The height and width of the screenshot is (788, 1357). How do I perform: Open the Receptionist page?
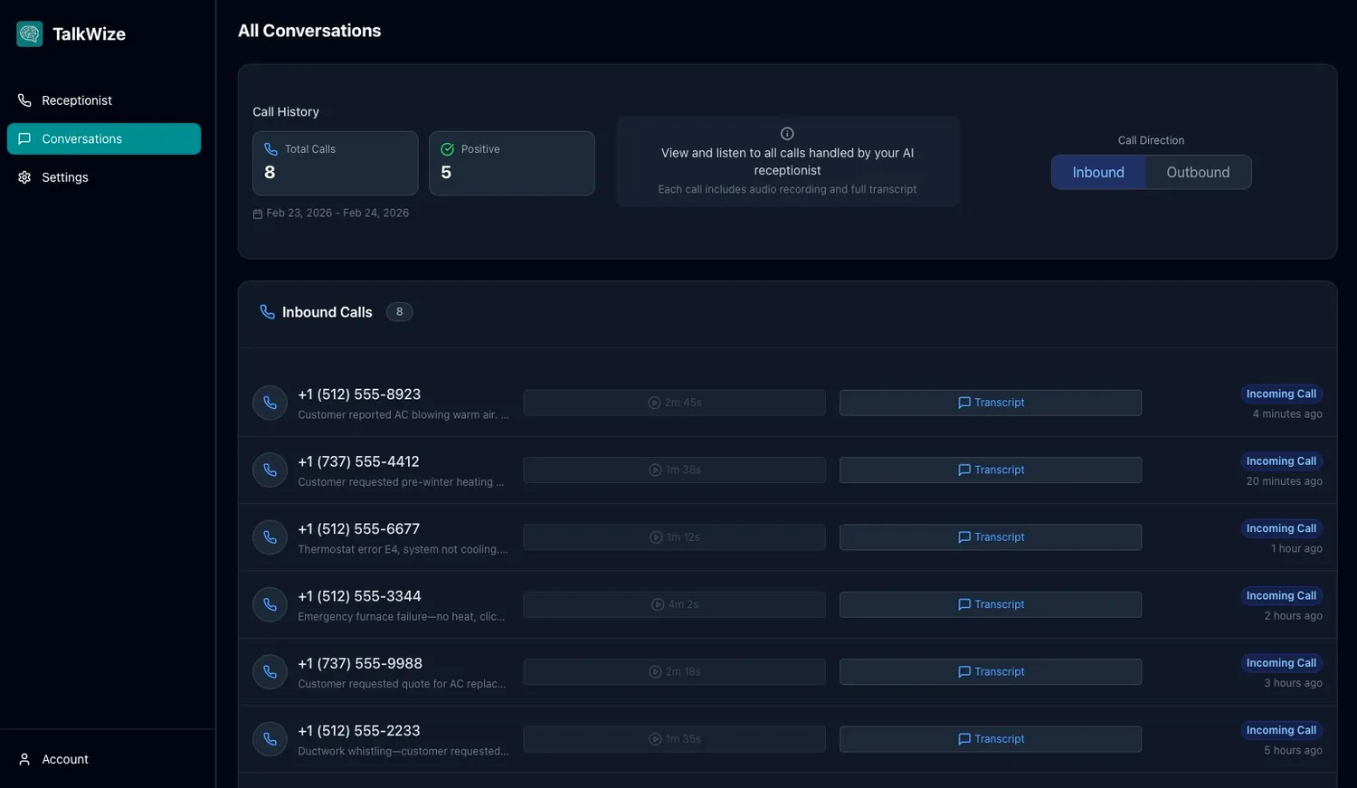pyautogui.click(x=77, y=100)
